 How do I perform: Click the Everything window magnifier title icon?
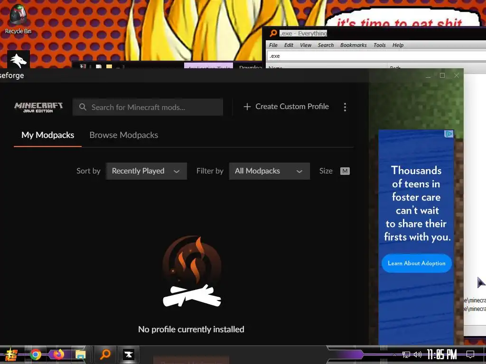point(273,33)
